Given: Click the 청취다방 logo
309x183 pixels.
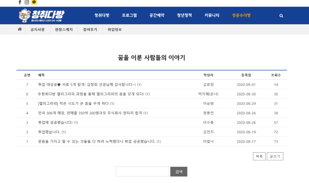Looking at the screenshot, I should [41, 15].
